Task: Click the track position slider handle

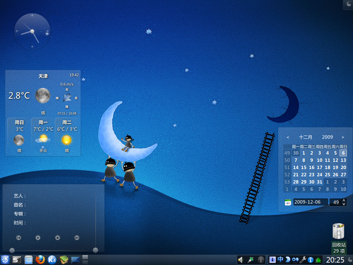Action: click(x=12, y=250)
